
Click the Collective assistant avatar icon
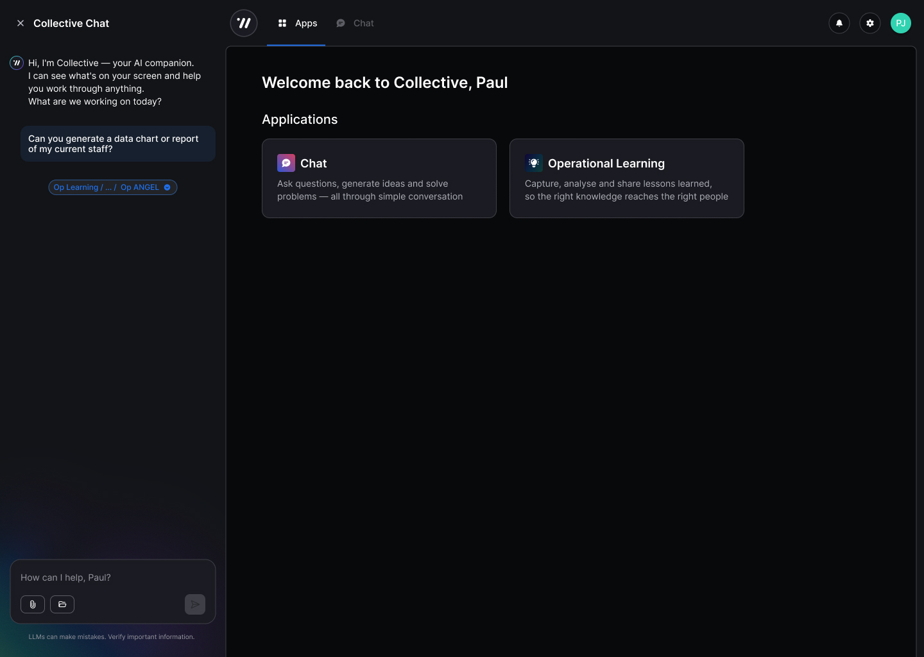coord(17,63)
